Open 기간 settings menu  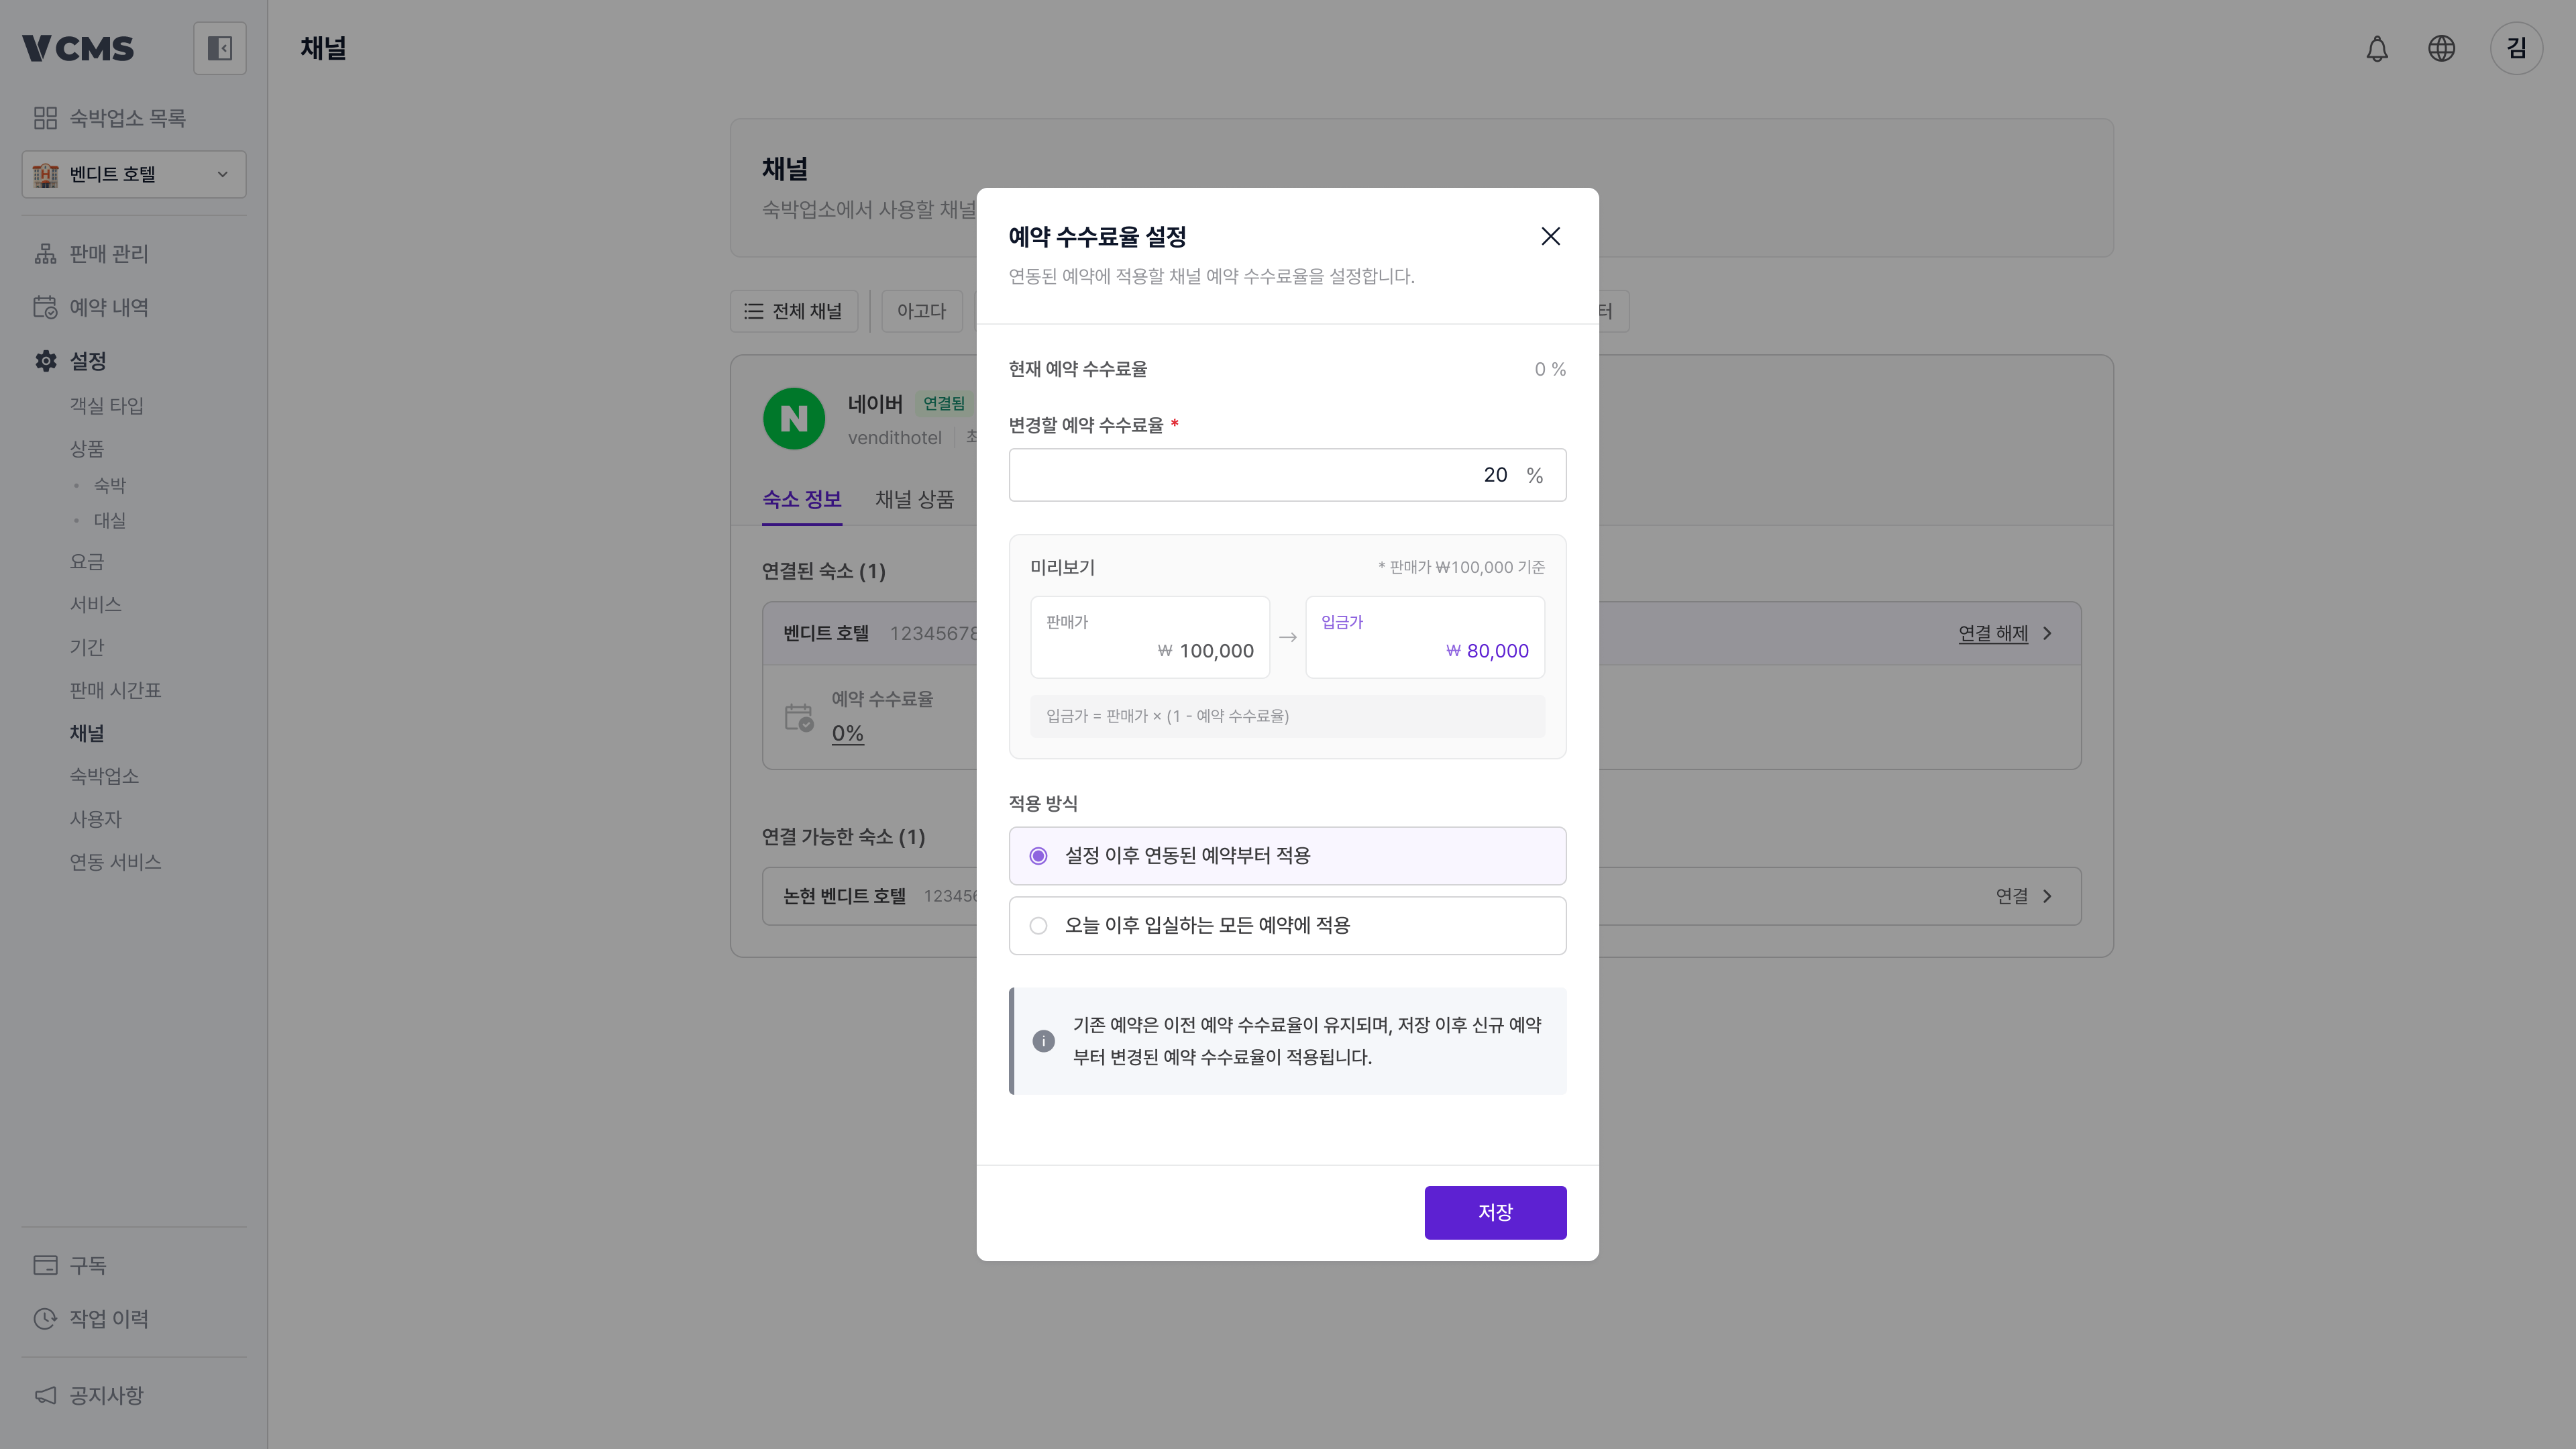[87, 647]
